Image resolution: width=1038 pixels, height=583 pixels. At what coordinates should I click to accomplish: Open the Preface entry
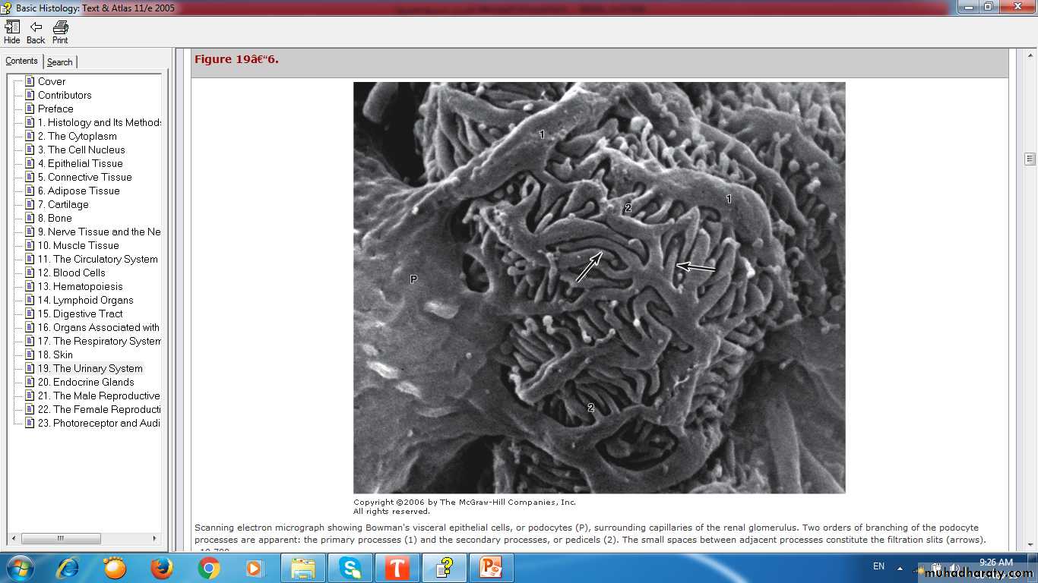click(55, 109)
